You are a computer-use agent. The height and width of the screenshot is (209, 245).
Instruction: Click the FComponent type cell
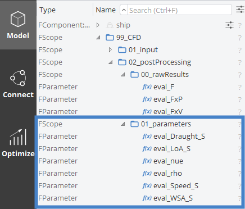pos(64,25)
